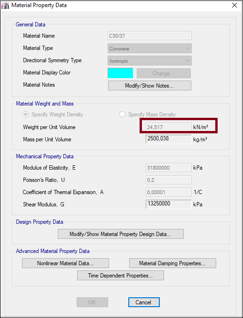Click Modulus of Elasticity field

169,168
